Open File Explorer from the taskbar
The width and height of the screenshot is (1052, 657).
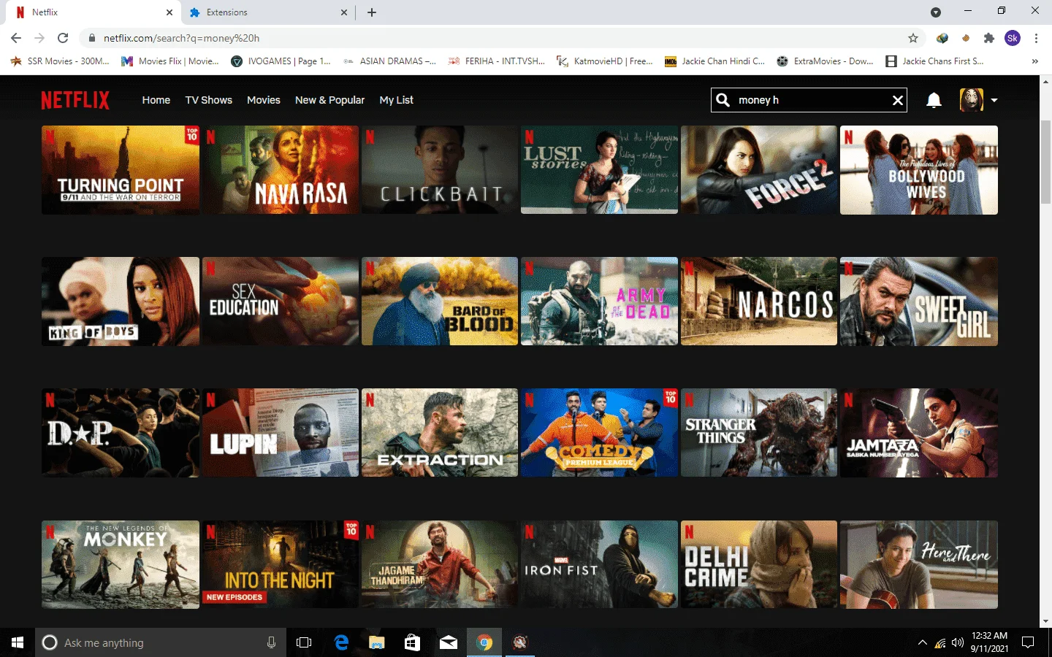click(377, 642)
